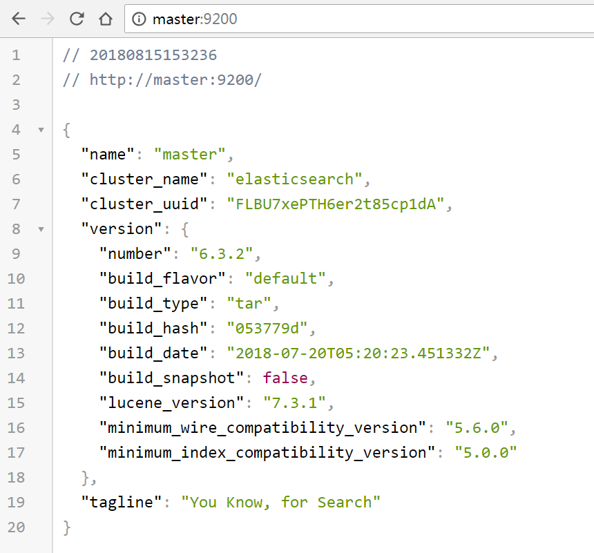Viewport: 594px width, 553px height.
Task: Click the "version" key
Action: pos(122,229)
